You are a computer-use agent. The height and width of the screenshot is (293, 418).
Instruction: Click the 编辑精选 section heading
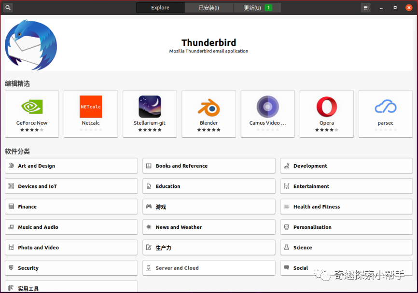point(17,83)
